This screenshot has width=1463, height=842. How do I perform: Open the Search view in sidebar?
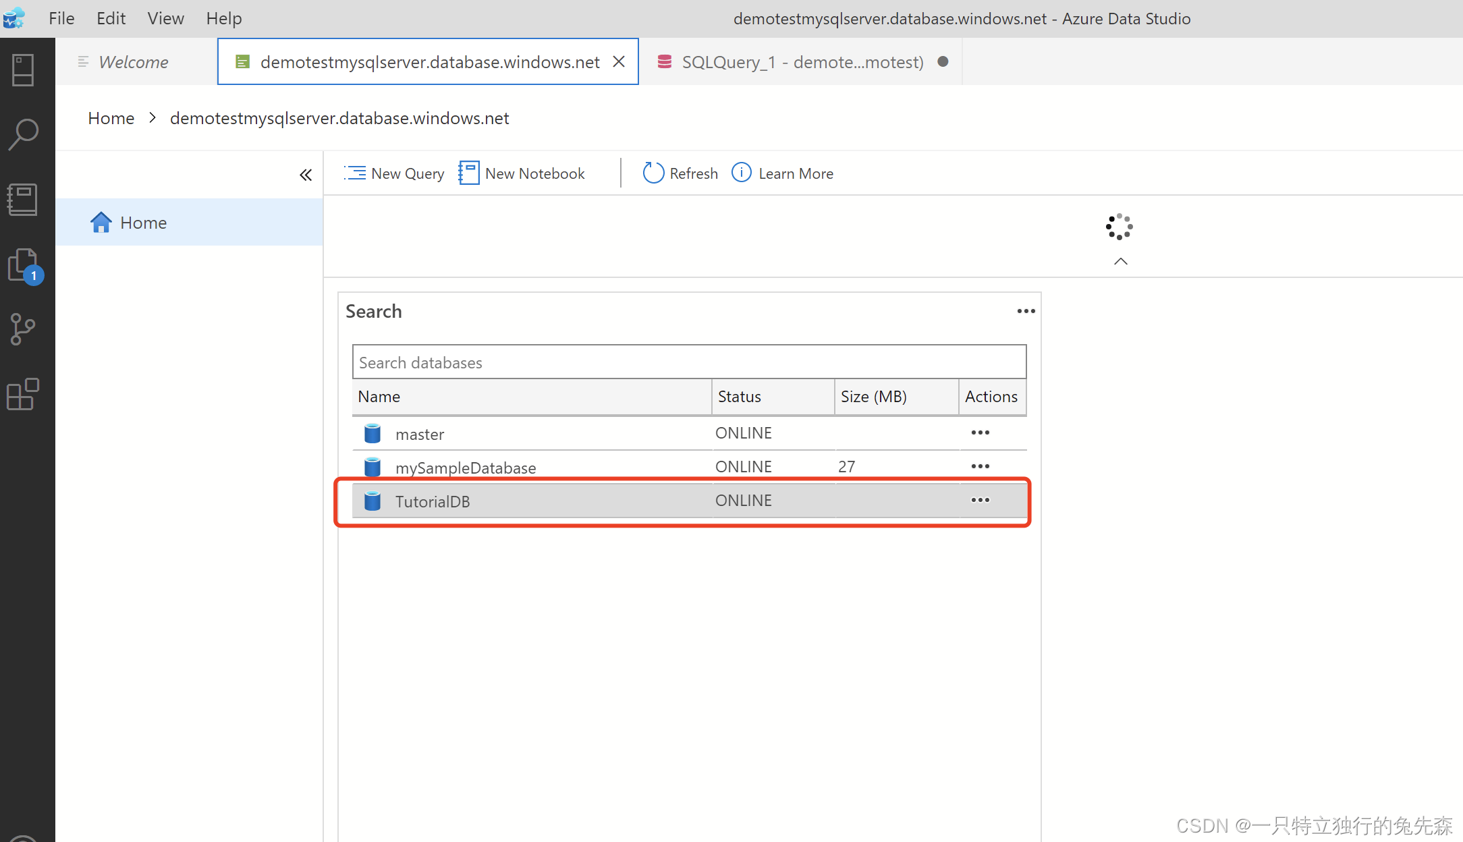[x=23, y=134]
